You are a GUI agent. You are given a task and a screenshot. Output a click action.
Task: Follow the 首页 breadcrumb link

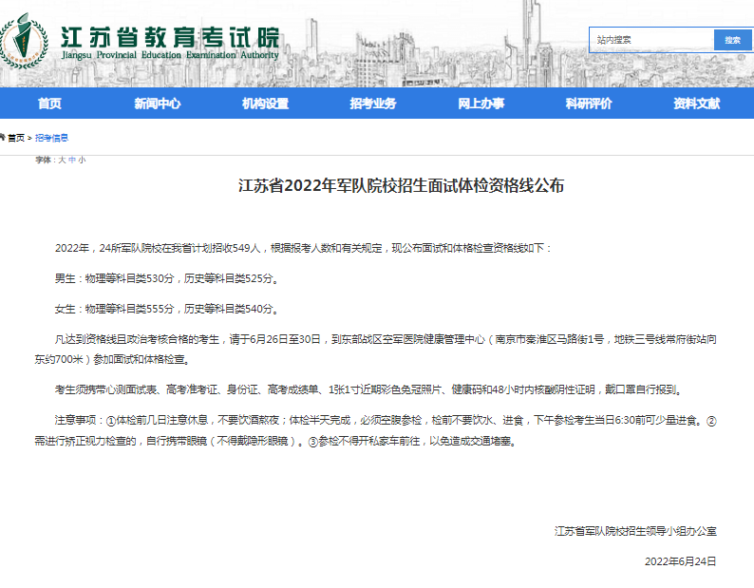click(x=17, y=138)
